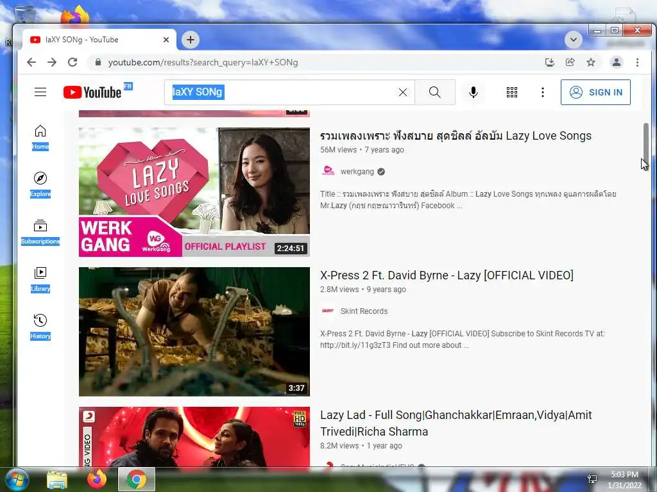Click the Skint Records channel avatar
This screenshot has width=657, height=492.
[328, 311]
